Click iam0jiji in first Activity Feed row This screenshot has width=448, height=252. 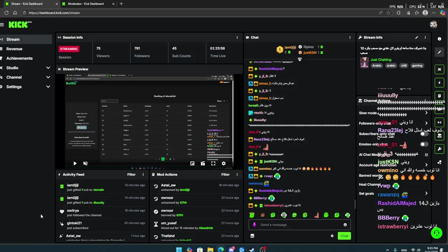(x=73, y=185)
